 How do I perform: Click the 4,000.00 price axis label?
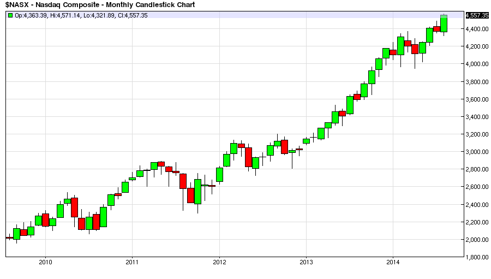coord(477,64)
